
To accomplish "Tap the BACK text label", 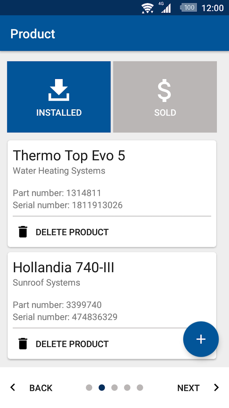I will pyautogui.click(x=41, y=388).
